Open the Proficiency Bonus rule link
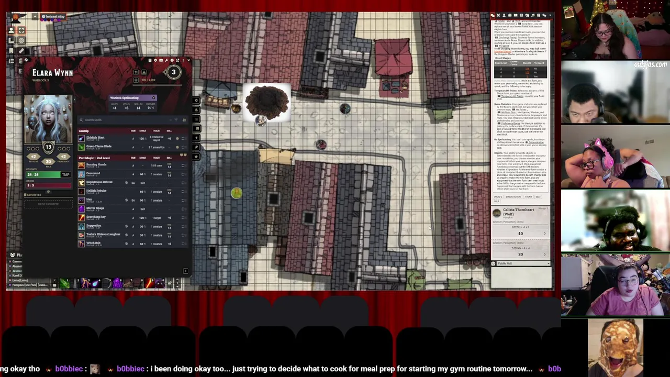The height and width of the screenshot is (377, 670). click(x=510, y=123)
